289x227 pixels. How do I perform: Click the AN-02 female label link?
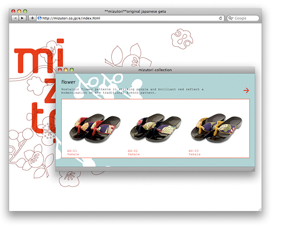133,152
